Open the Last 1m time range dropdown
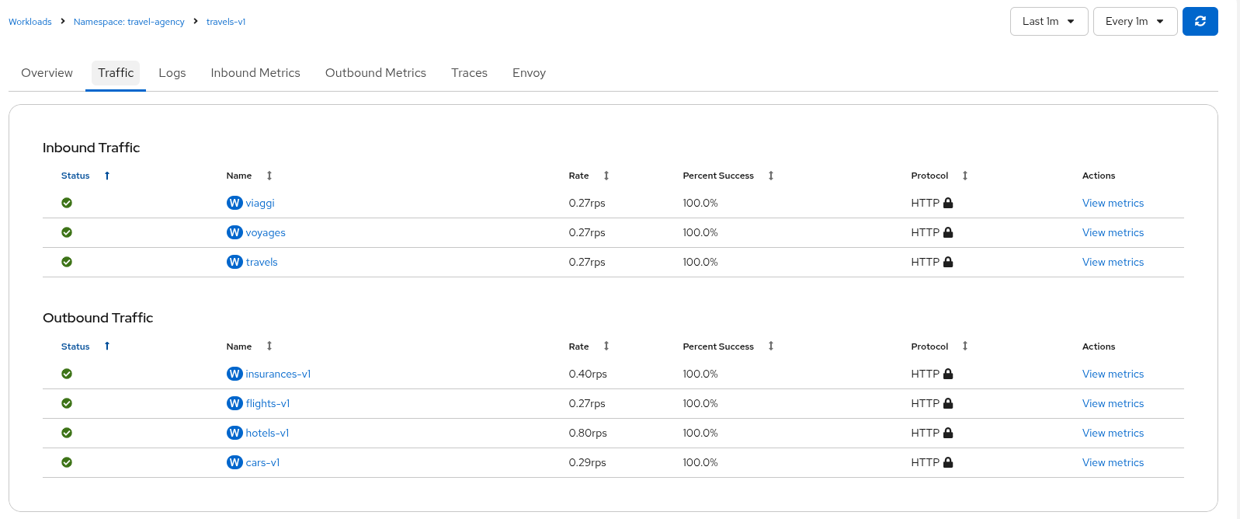This screenshot has height=519, width=1240. (1048, 22)
